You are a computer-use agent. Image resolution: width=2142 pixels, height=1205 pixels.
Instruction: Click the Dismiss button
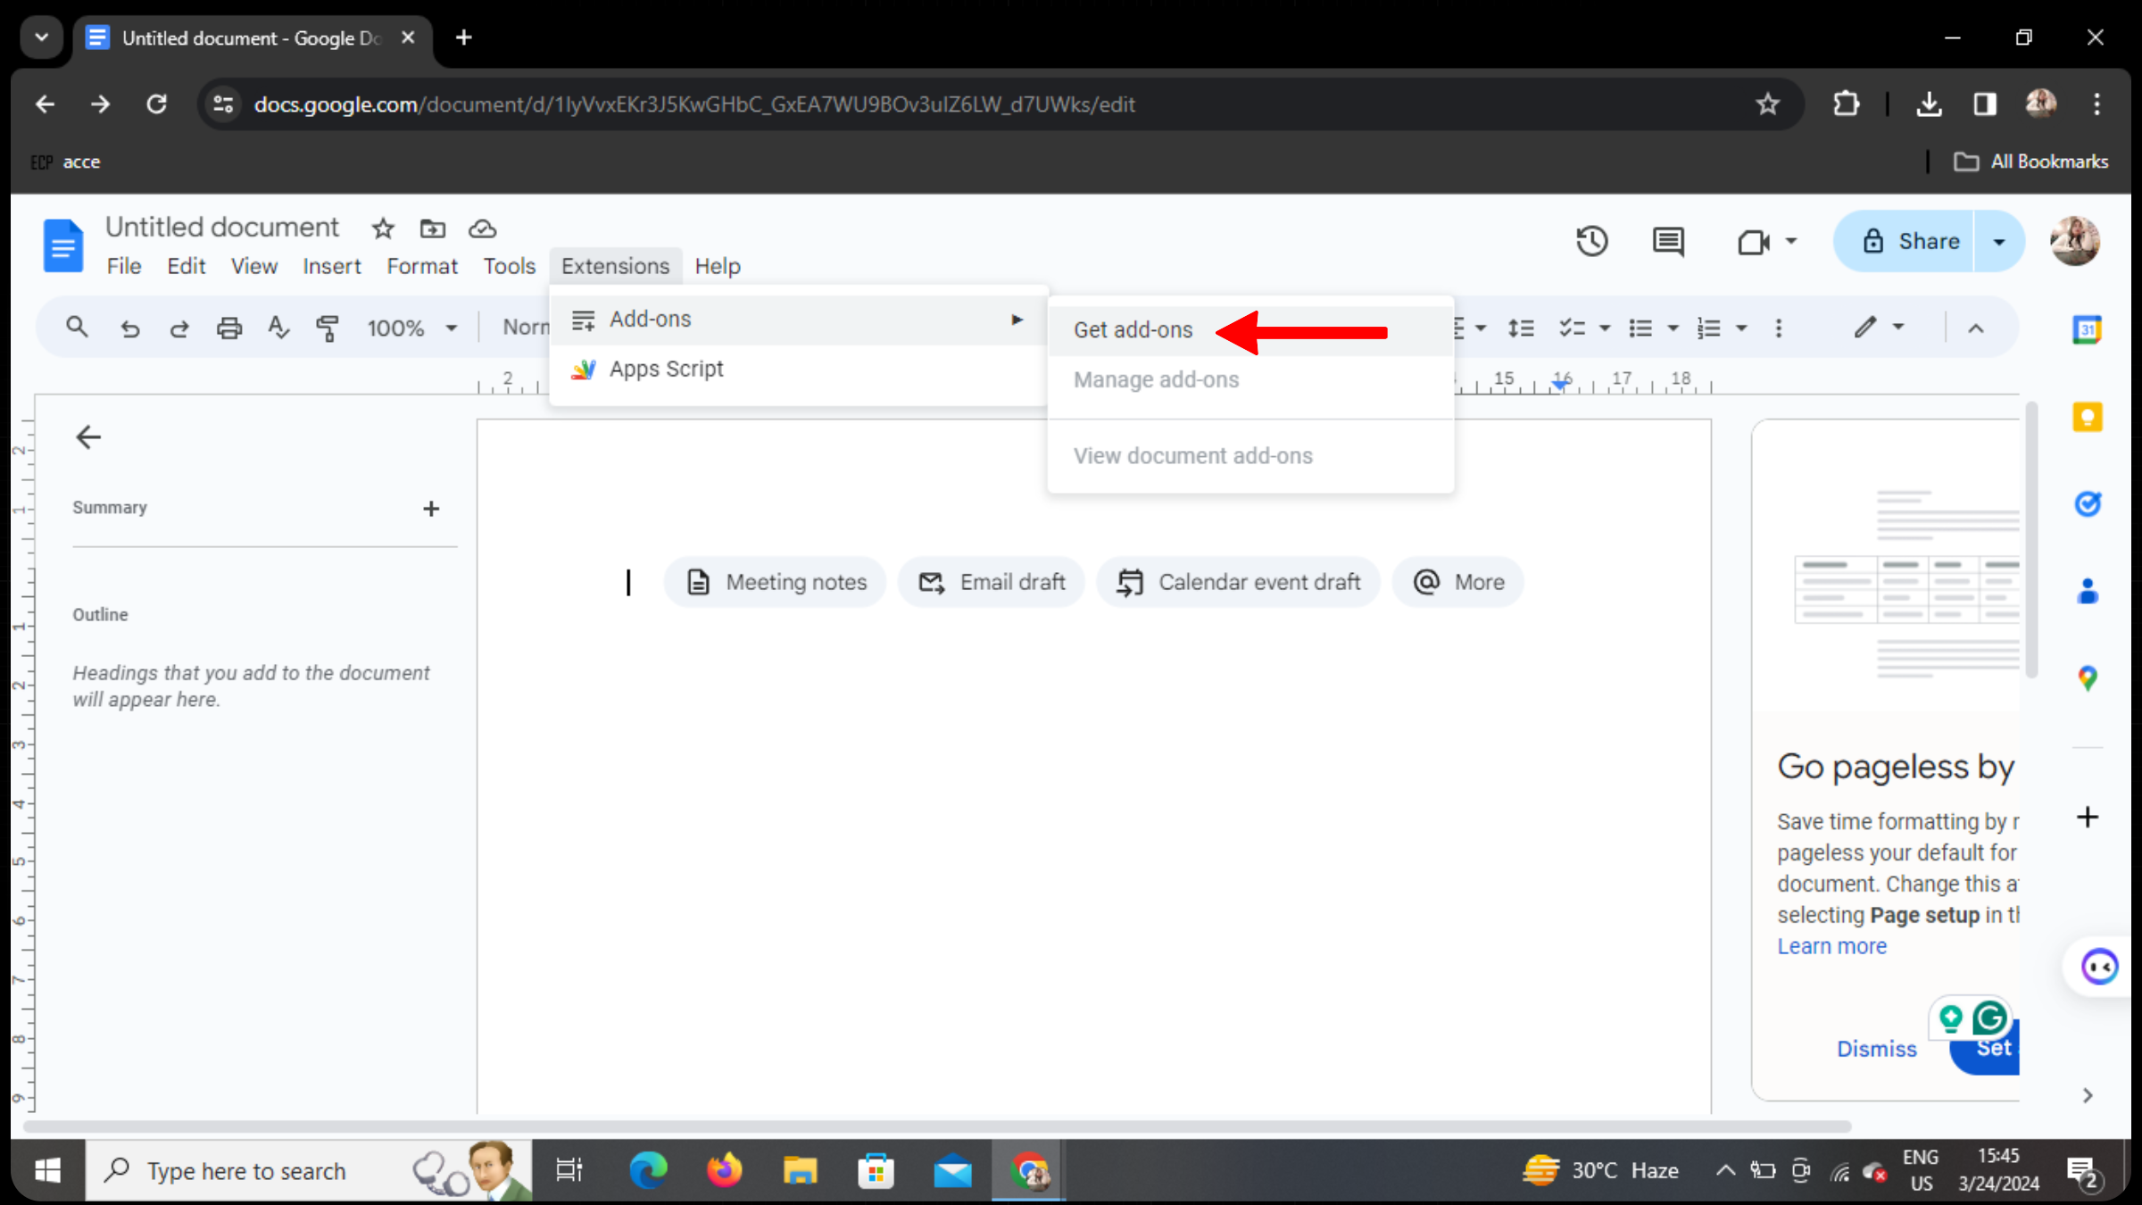pyautogui.click(x=1876, y=1049)
